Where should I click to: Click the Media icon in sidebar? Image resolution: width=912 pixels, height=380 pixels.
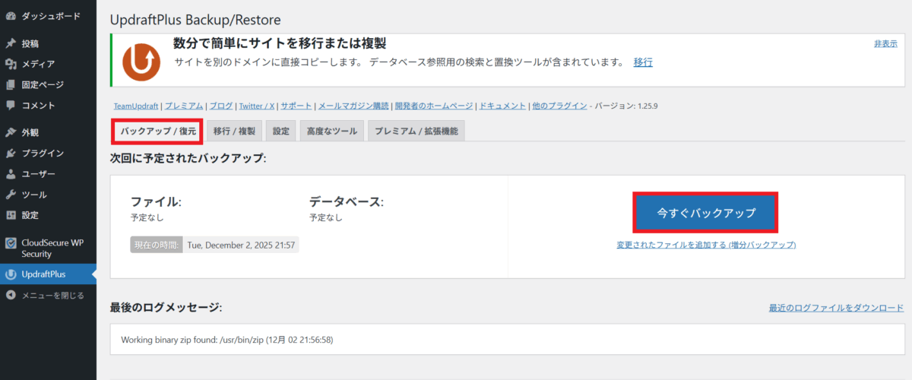[x=11, y=64]
